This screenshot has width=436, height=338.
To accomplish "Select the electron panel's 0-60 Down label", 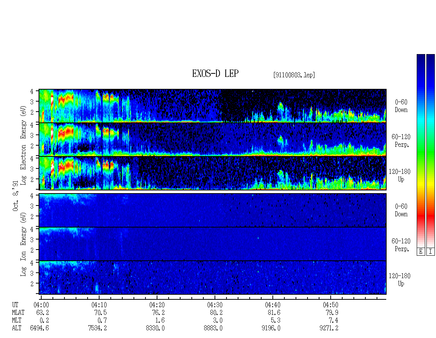I will 401,106.
